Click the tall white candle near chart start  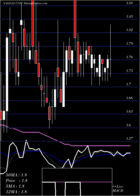tap(7, 74)
